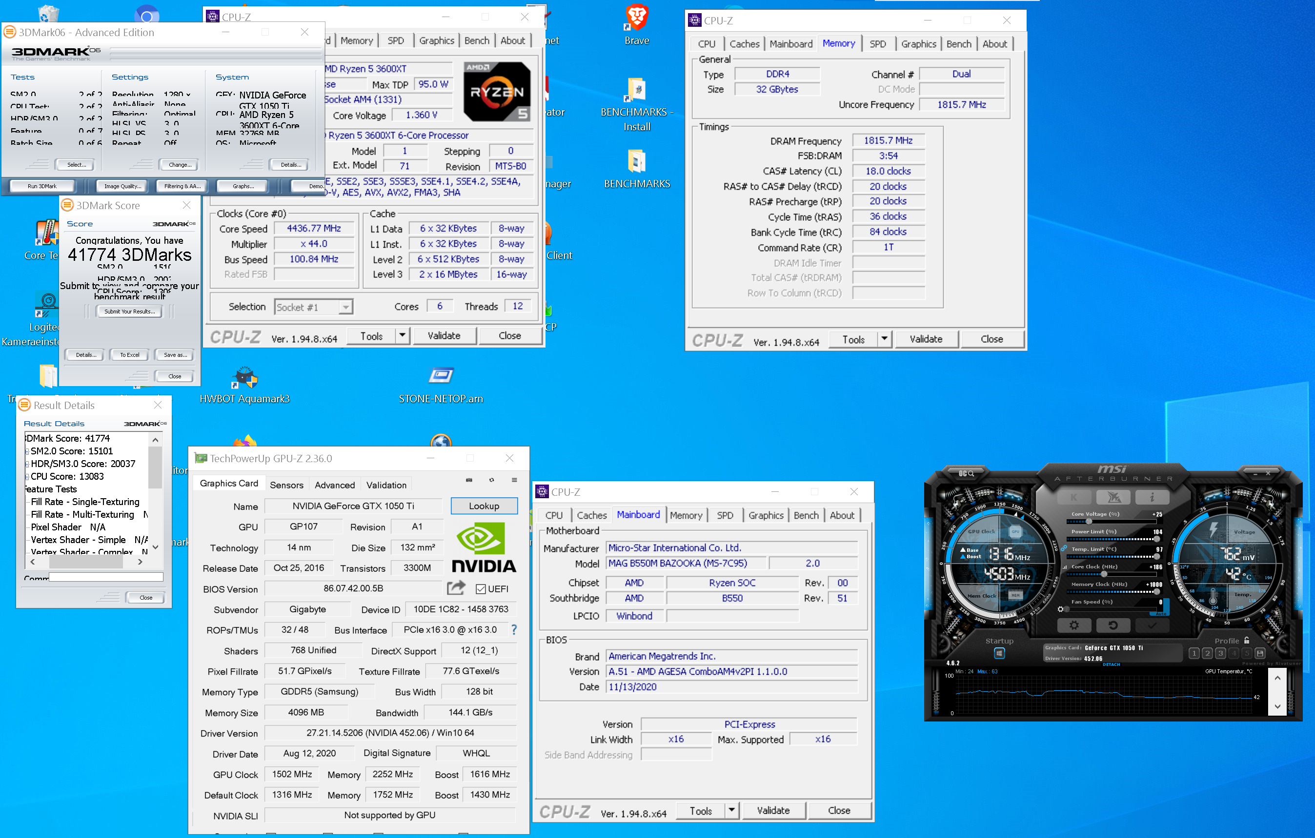
Task: Open the GPU-Z hamburger menu
Action: pyautogui.click(x=514, y=480)
